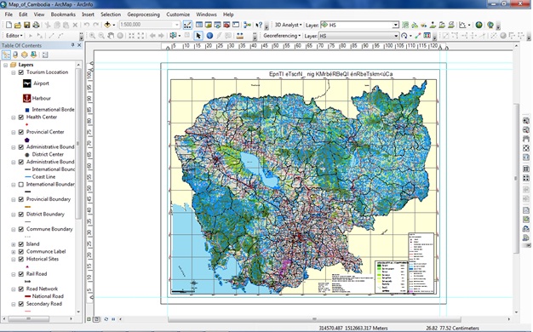Click the What's This help icon
The image size is (533, 332).
[259, 25]
